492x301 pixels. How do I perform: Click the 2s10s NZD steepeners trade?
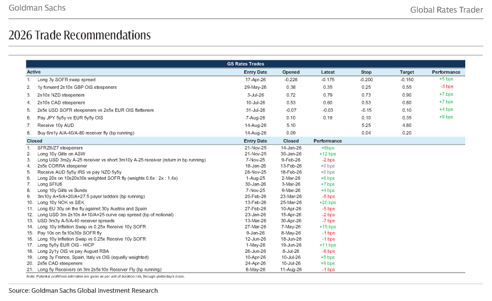(x=61, y=95)
